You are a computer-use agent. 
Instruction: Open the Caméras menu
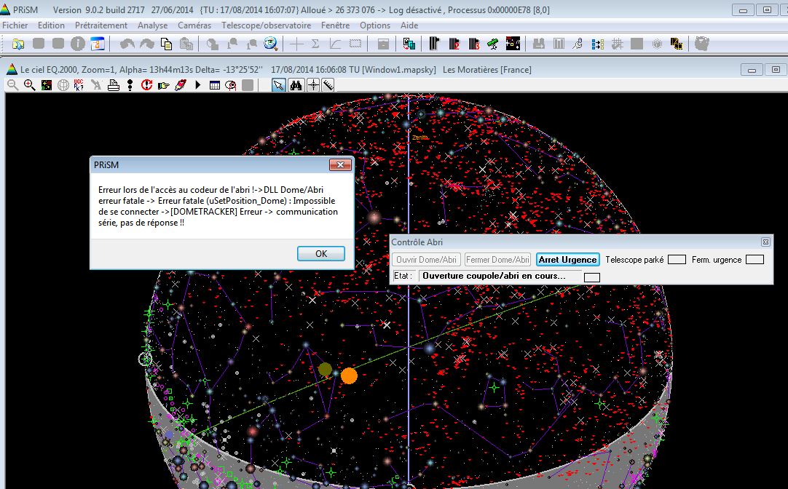[194, 25]
